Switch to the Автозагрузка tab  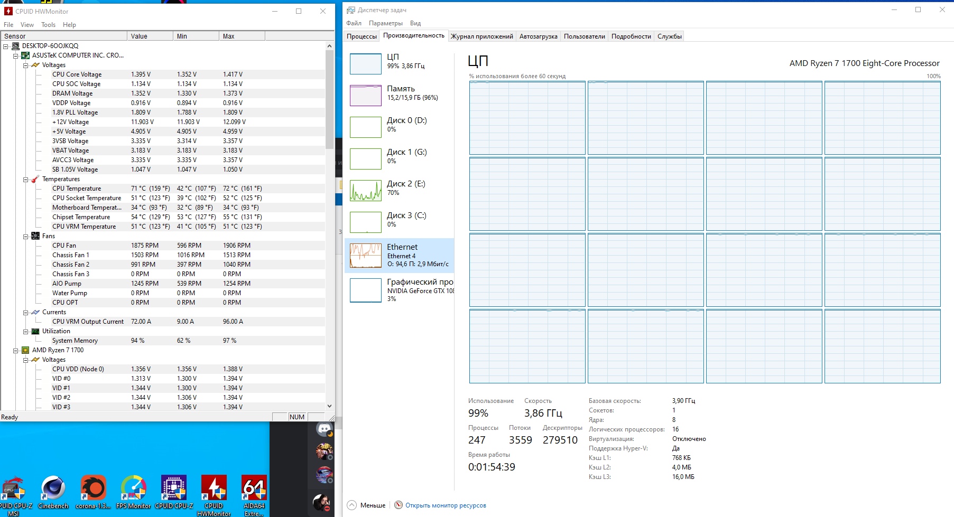[x=538, y=36]
